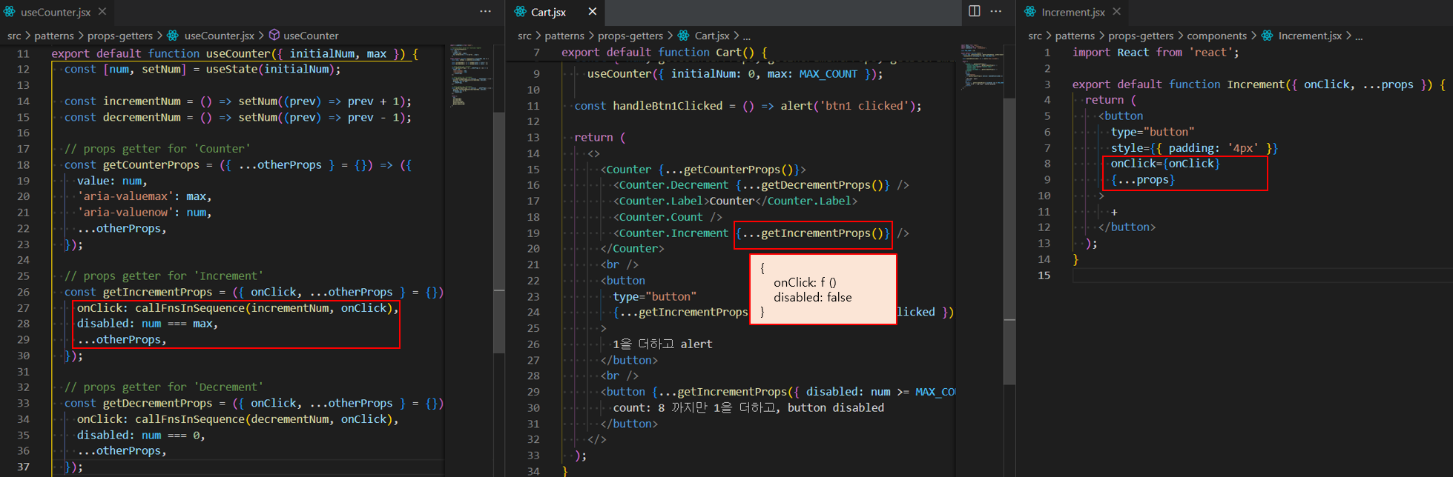Viewport: 1453px width, 477px height.
Task: Open ellipsis breadcrumb after Cart.jsx
Action: pyautogui.click(x=747, y=36)
